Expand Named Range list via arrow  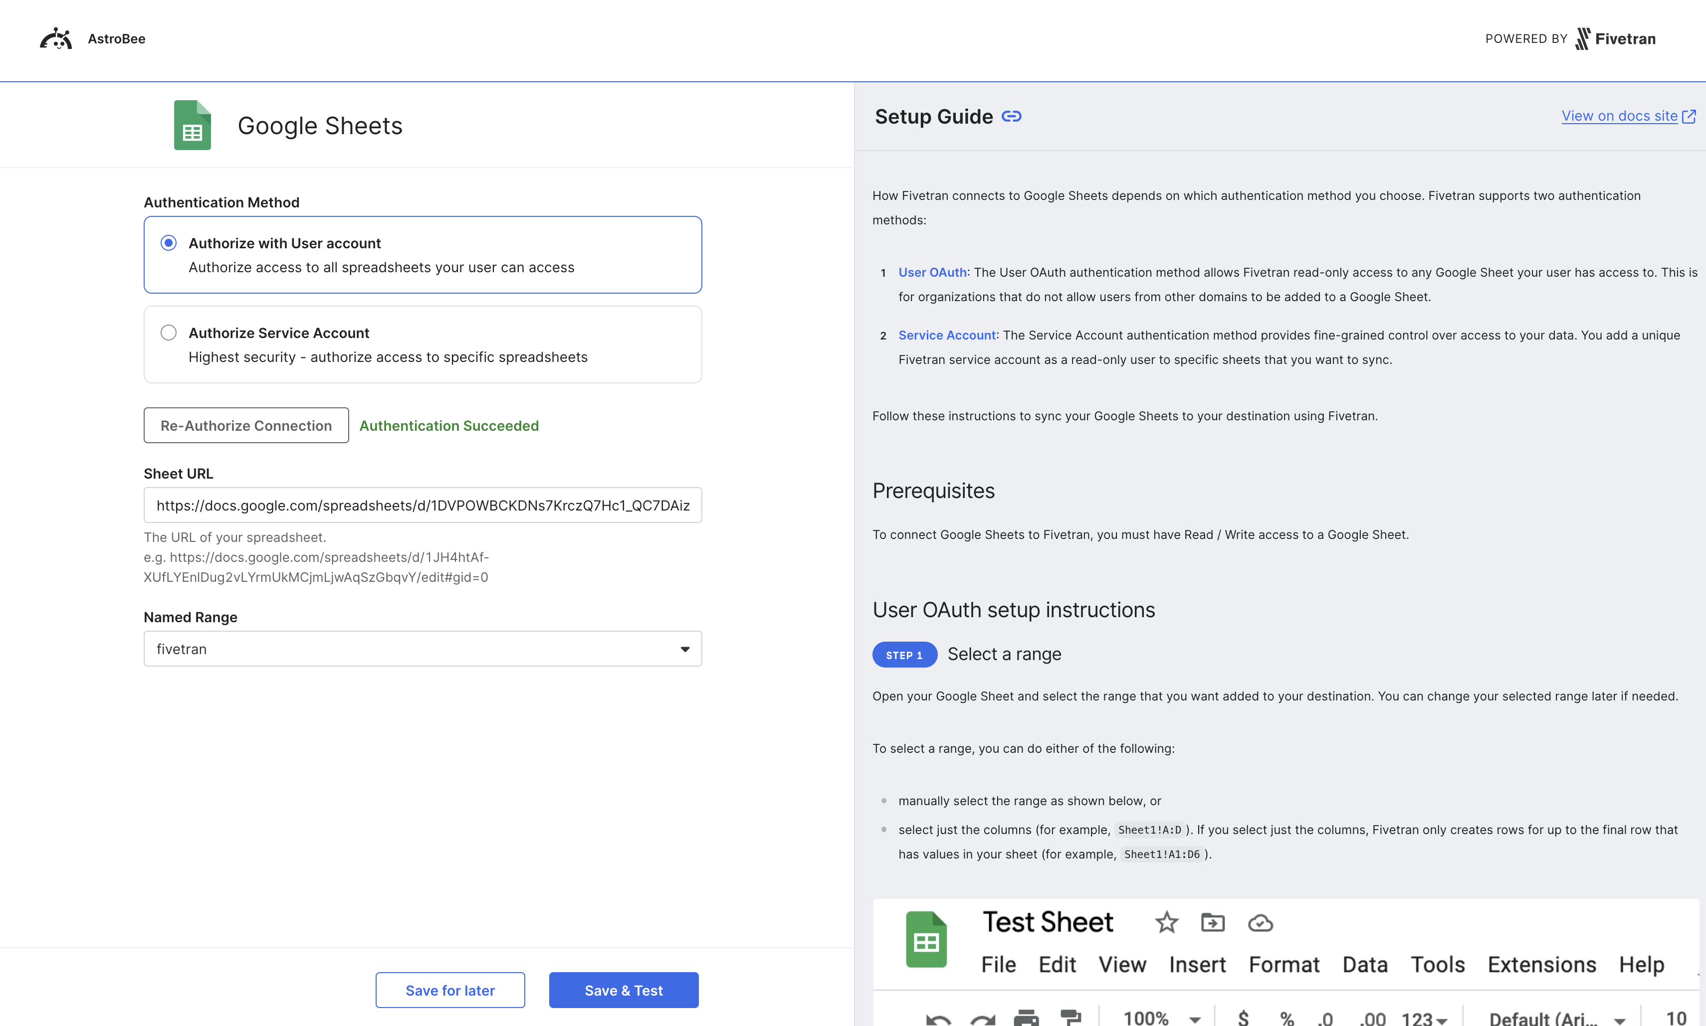point(685,649)
